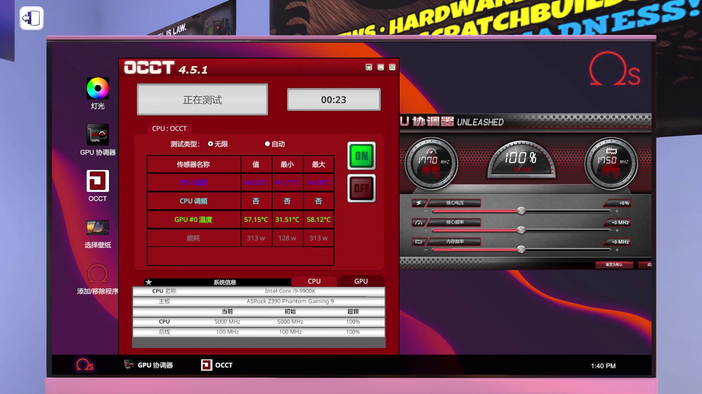Increase 核心频率 with the plus button
Image resolution: width=702 pixels, height=394 pixels.
pyautogui.click(x=617, y=231)
